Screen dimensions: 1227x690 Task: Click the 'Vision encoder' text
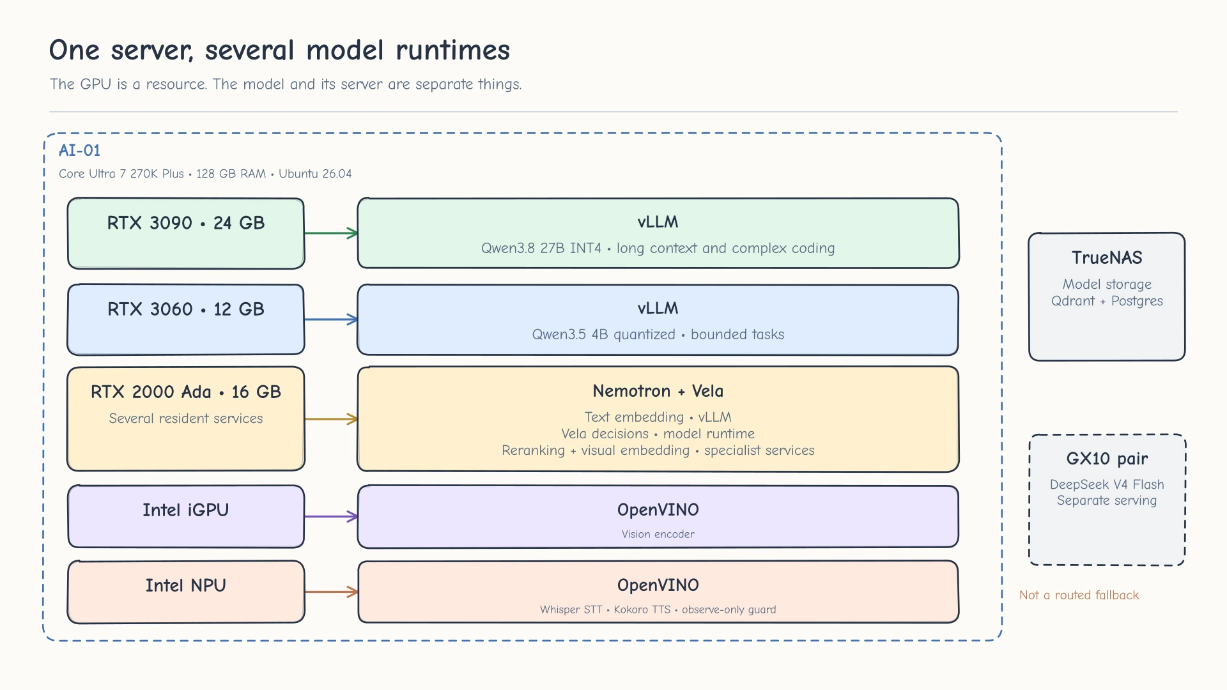pyautogui.click(x=658, y=534)
